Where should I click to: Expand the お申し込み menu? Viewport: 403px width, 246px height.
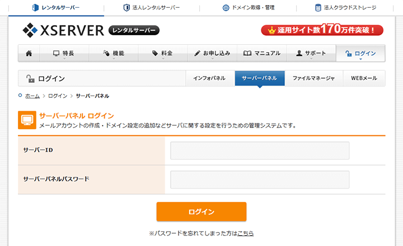pyautogui.click(x=212, y=53)
